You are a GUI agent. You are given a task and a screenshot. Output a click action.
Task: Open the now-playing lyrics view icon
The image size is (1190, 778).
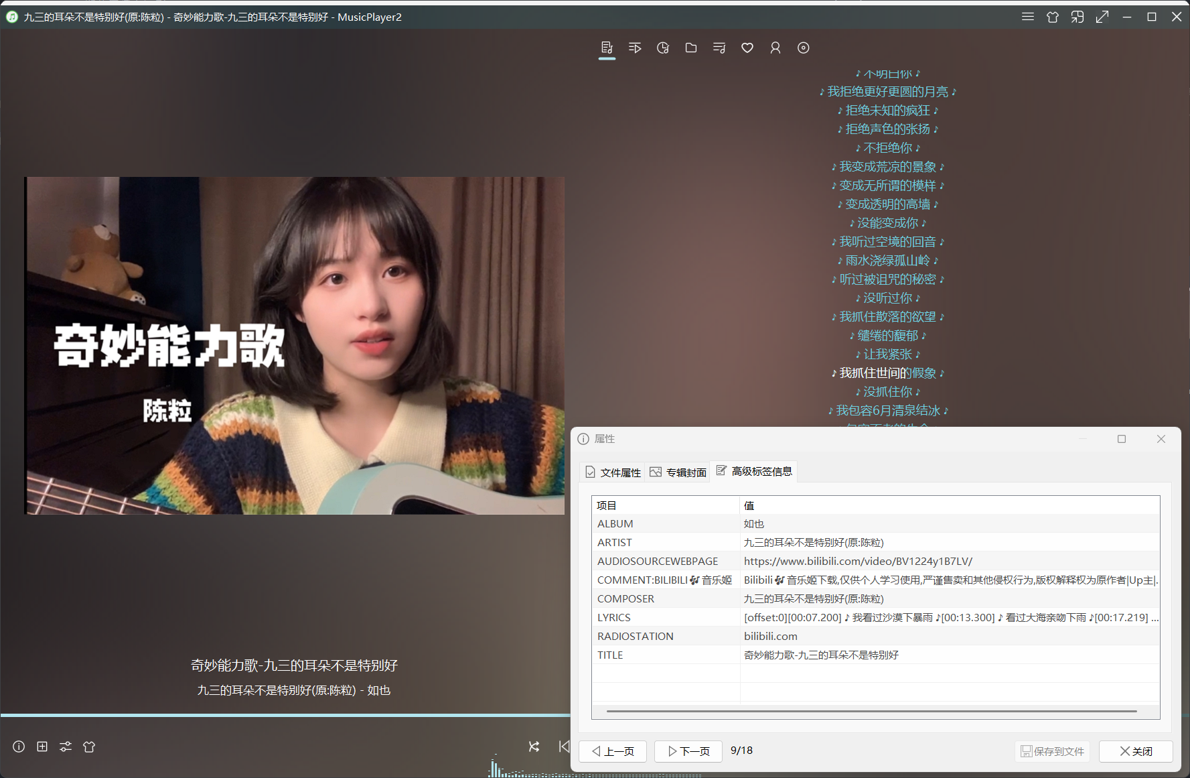coord(607,48)
